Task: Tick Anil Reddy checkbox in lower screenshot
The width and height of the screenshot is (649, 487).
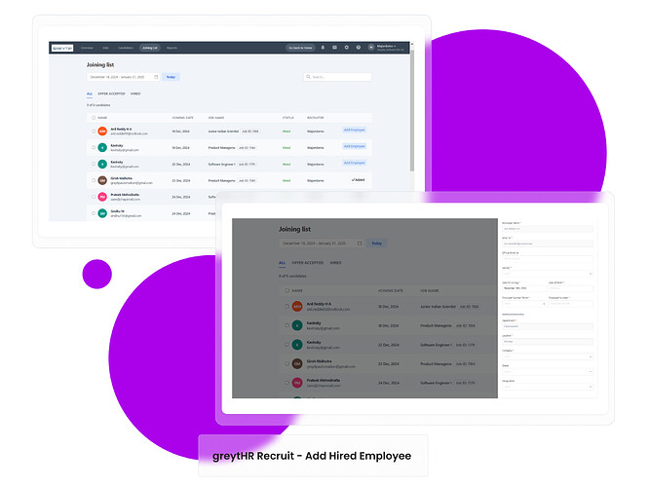Action: (286, 306)
